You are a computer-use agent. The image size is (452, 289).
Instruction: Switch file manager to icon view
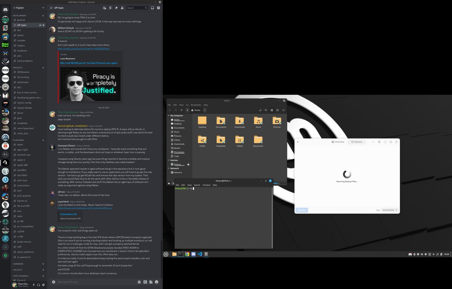click(x=272, y=110)
